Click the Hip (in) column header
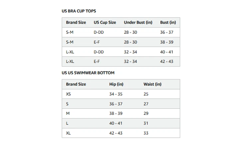This screenshot has height=150, width=227. pyautogui.click(x=116, y=84)
